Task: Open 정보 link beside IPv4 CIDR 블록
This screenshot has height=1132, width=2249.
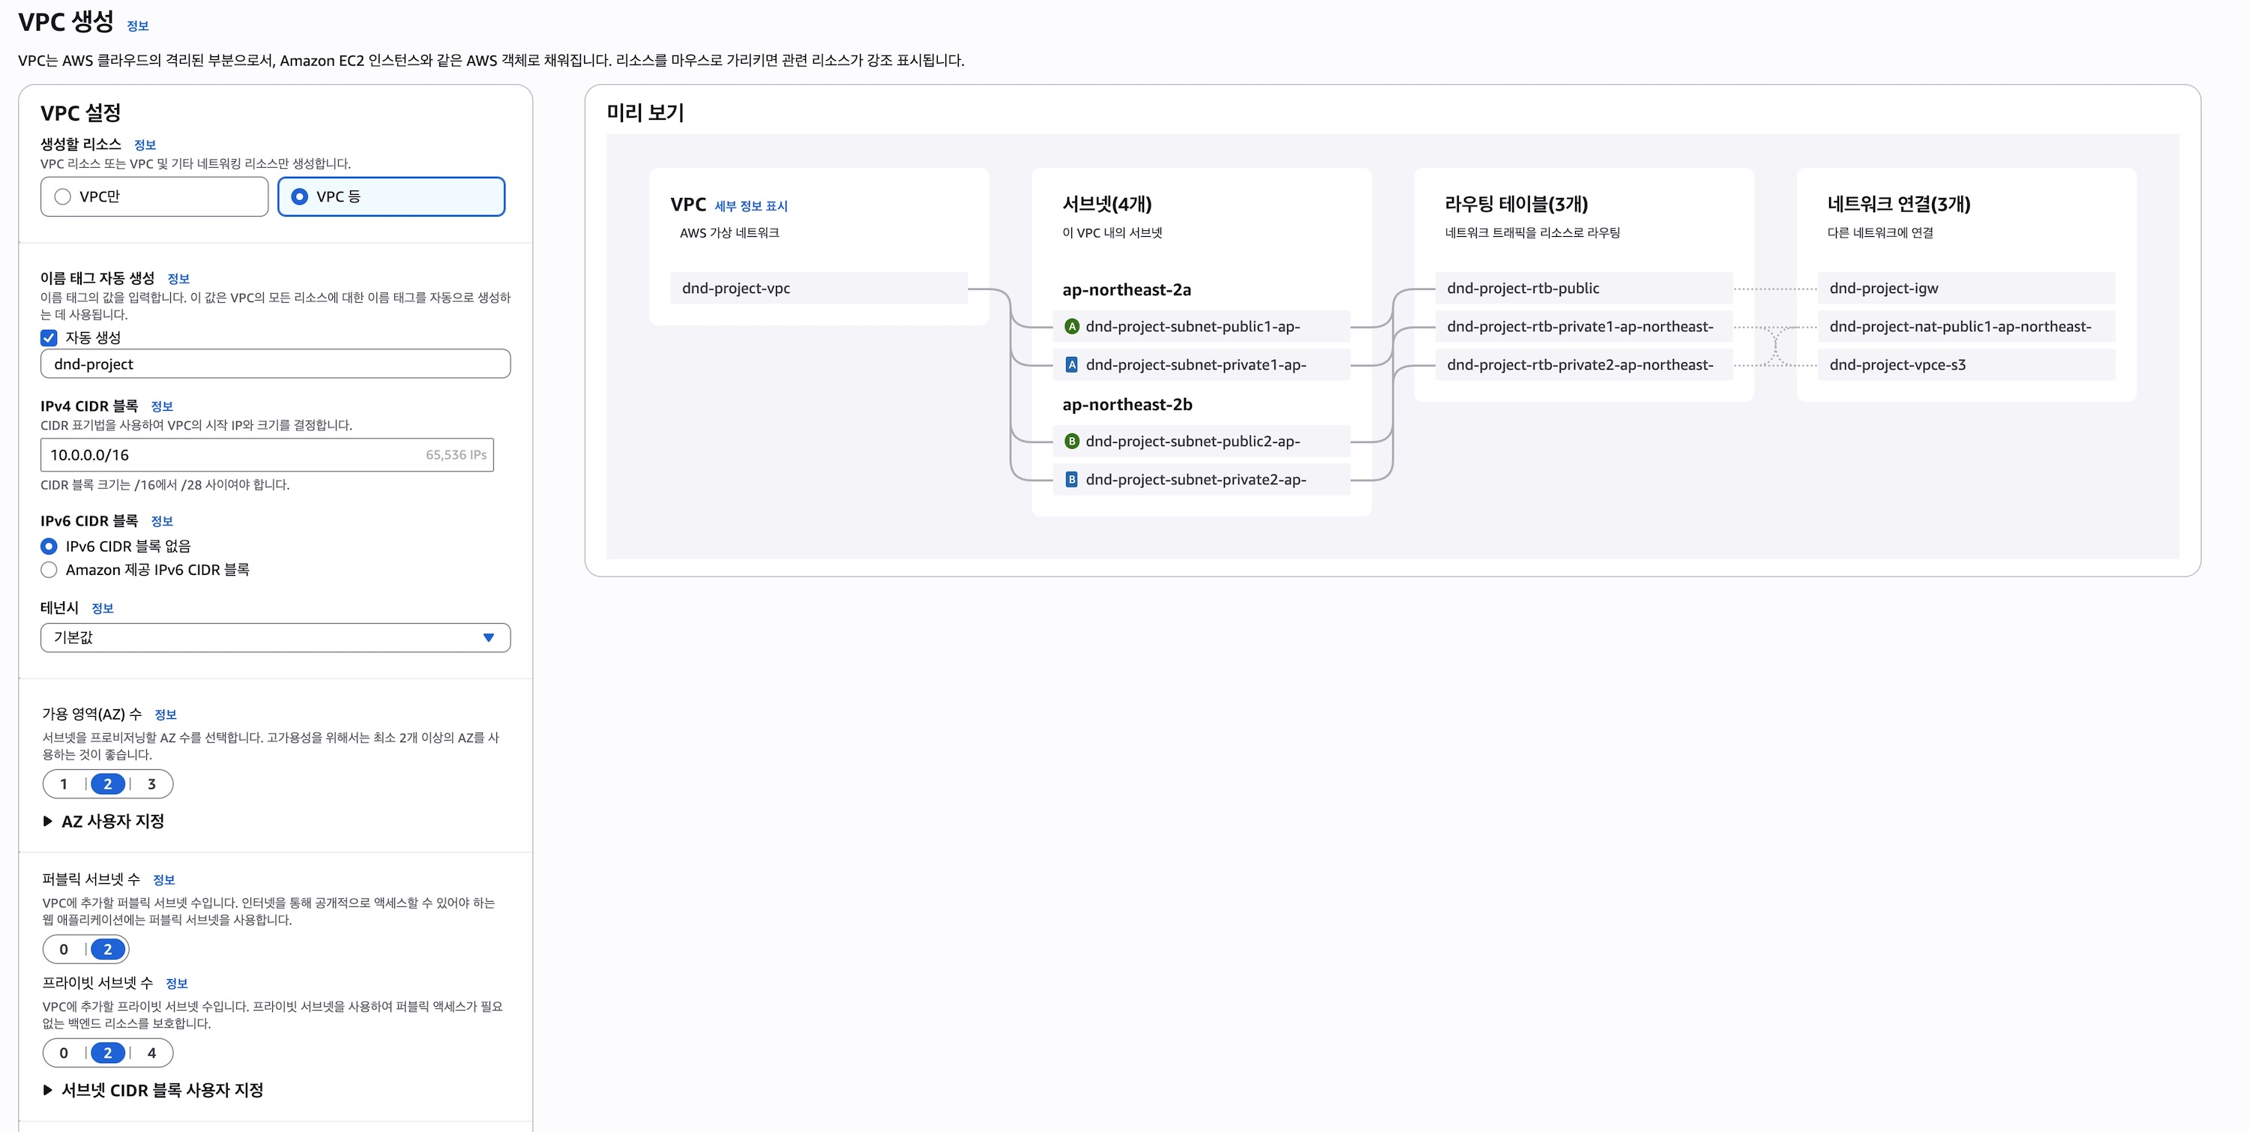Action: click(x=161, y=407)
